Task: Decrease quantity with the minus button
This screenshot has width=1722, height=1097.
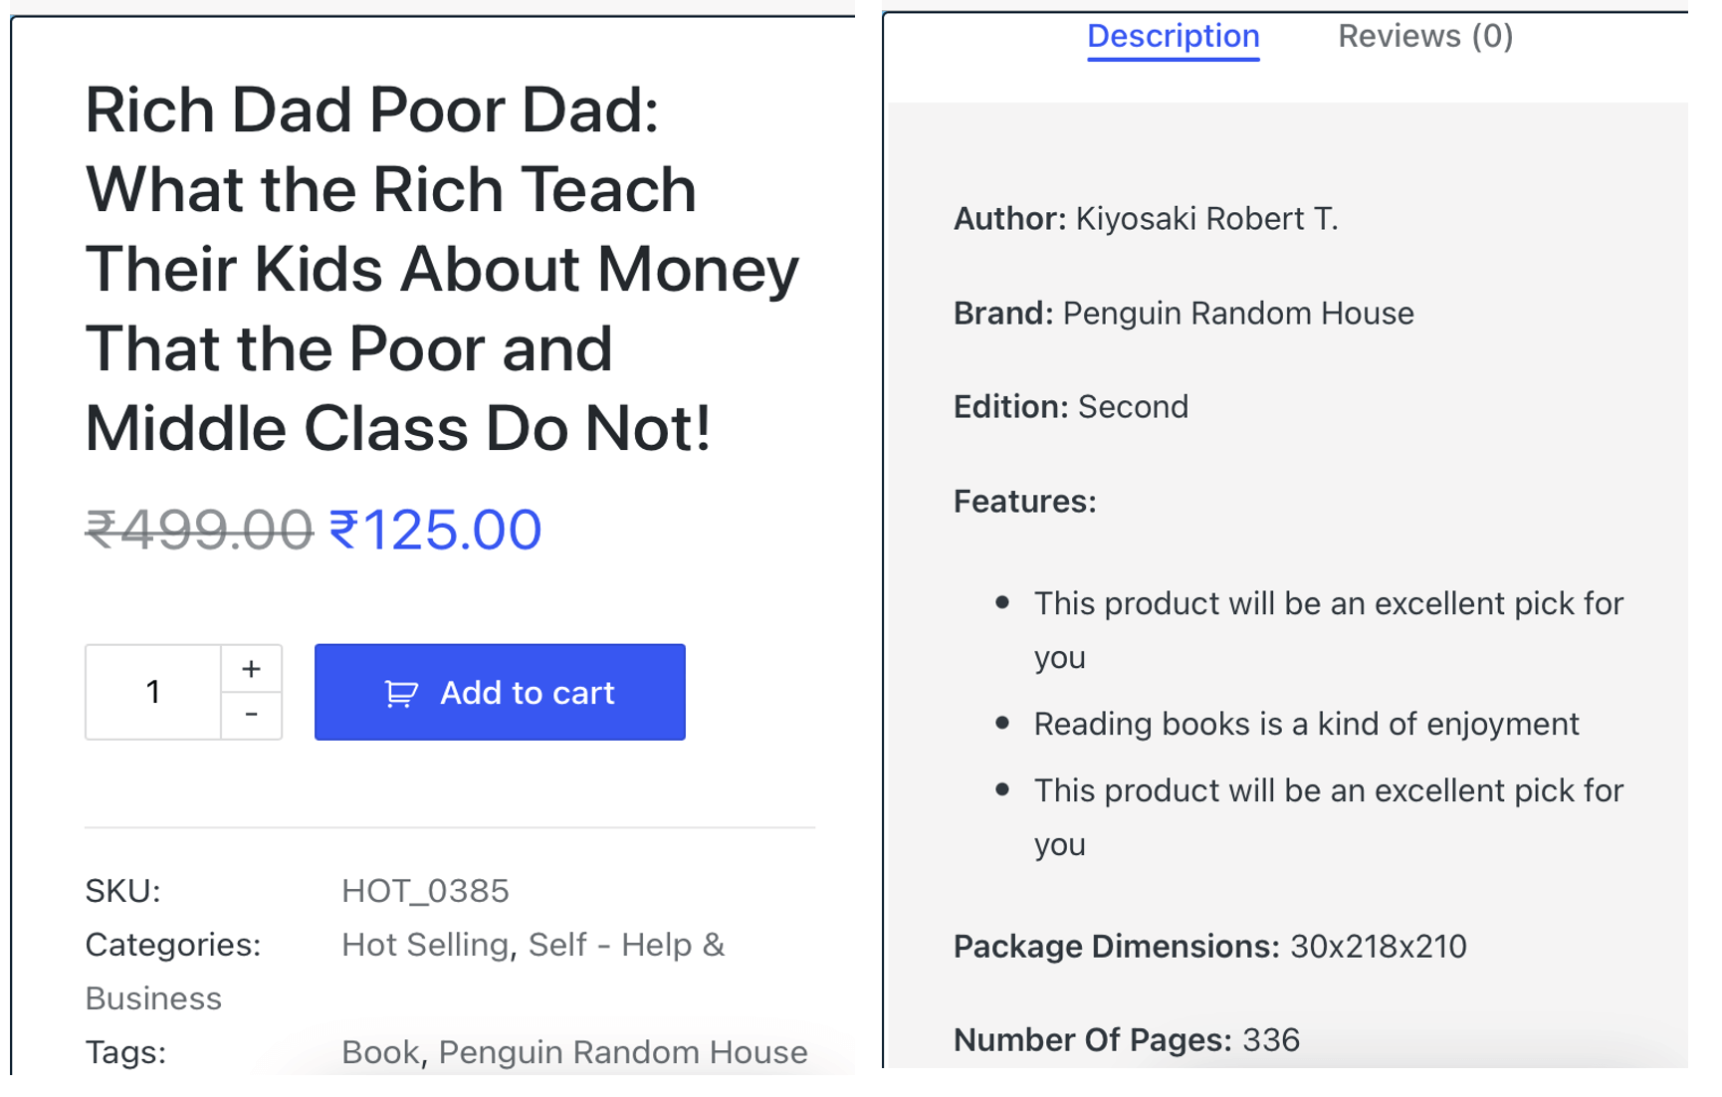Action: point(251,715)
